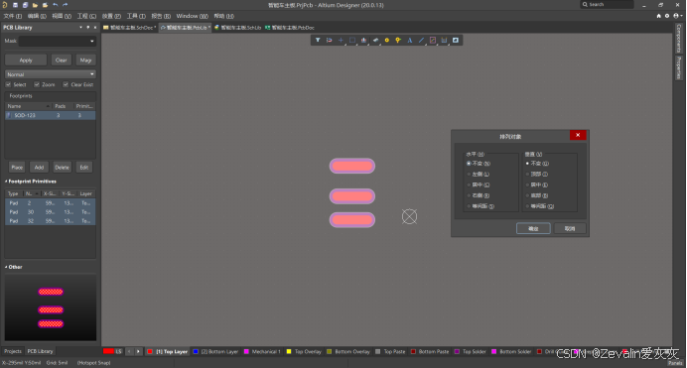Click the undo arrow icon

56,5
